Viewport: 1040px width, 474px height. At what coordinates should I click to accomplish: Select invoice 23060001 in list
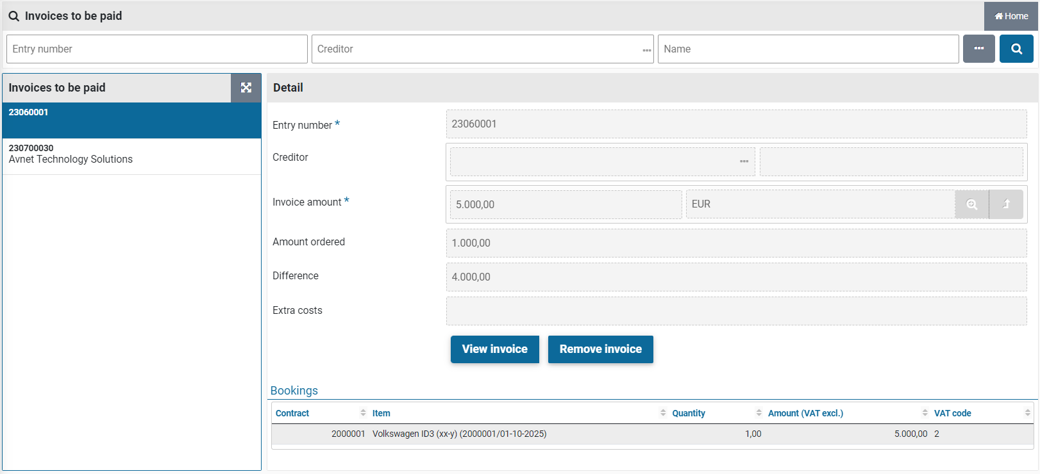pos(131,120)
